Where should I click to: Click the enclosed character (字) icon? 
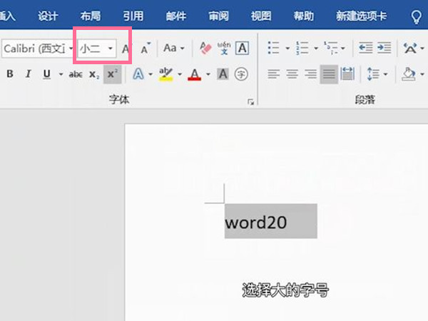pyautogui.click(x=241, y=74)
